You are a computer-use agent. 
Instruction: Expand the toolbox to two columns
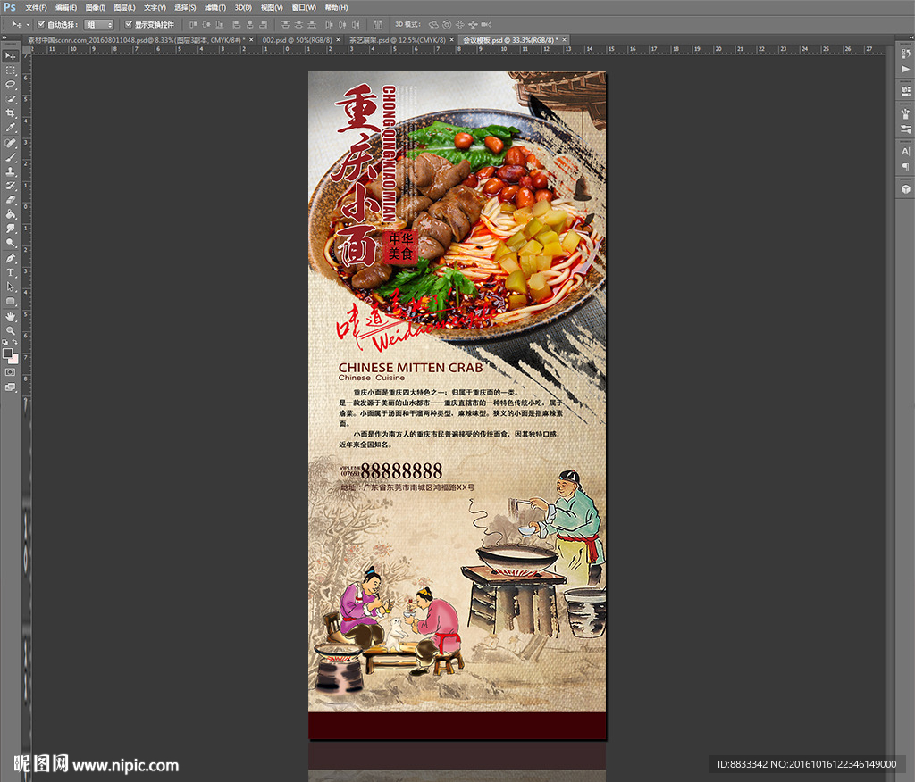[4, 37]
